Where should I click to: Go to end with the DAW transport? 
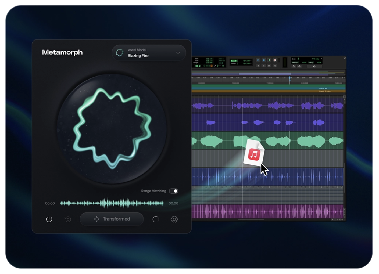pos(275,66)
